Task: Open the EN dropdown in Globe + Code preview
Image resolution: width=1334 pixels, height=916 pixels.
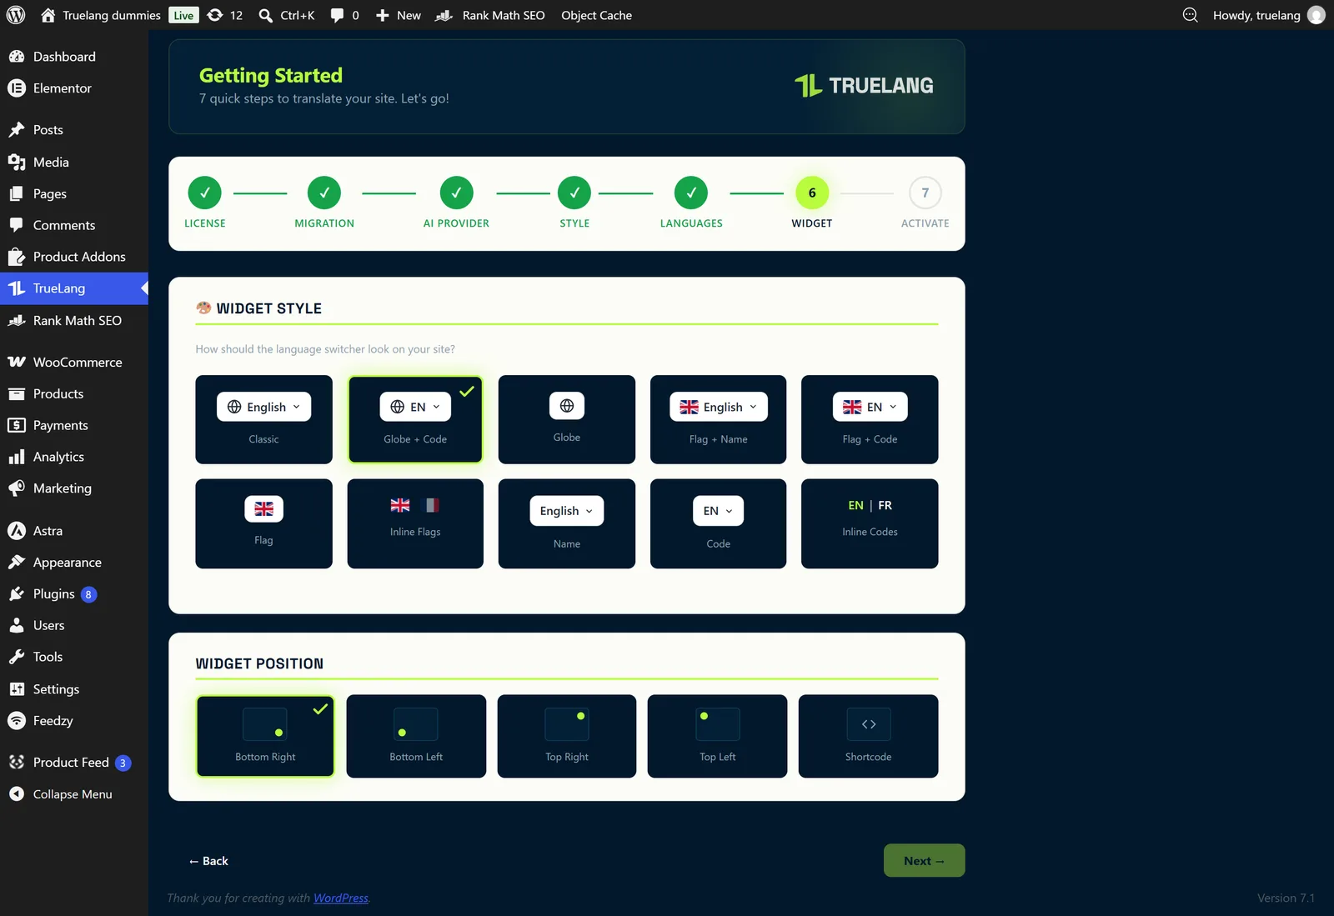Action: coord(415,407)
